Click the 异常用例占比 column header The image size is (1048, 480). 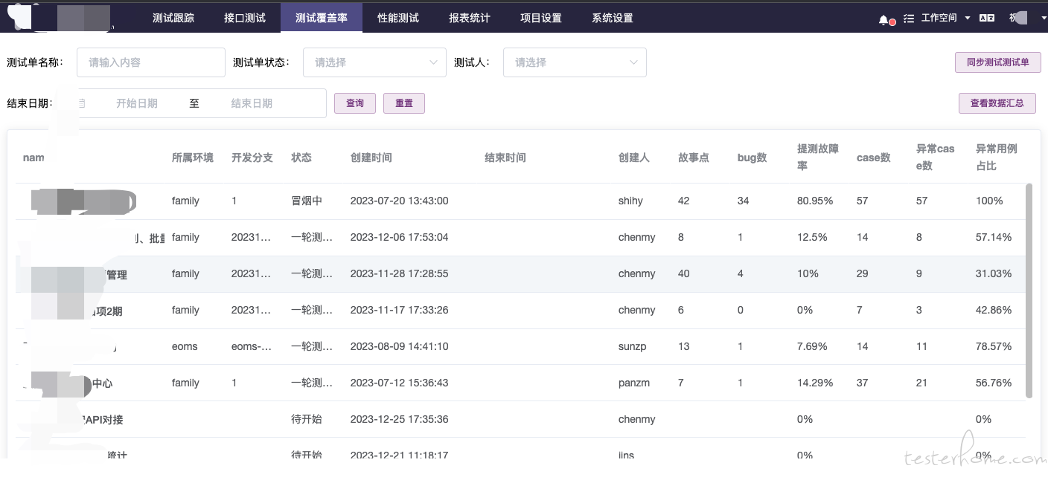997,158
